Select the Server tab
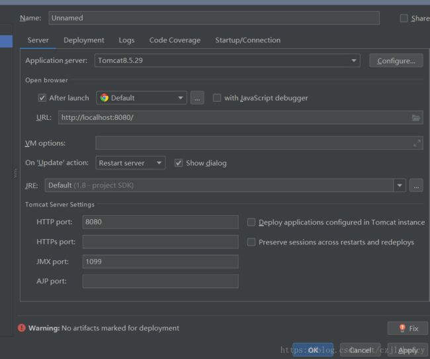This screenshot has width=430, height=359. tap(38, 40)
